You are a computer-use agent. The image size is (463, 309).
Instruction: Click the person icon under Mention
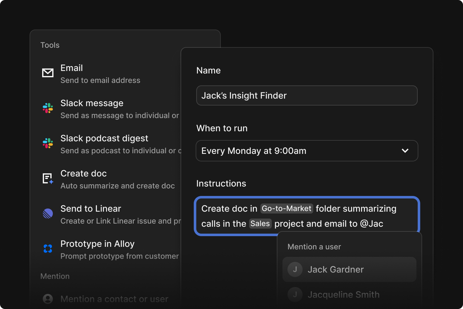coord(48,299)
